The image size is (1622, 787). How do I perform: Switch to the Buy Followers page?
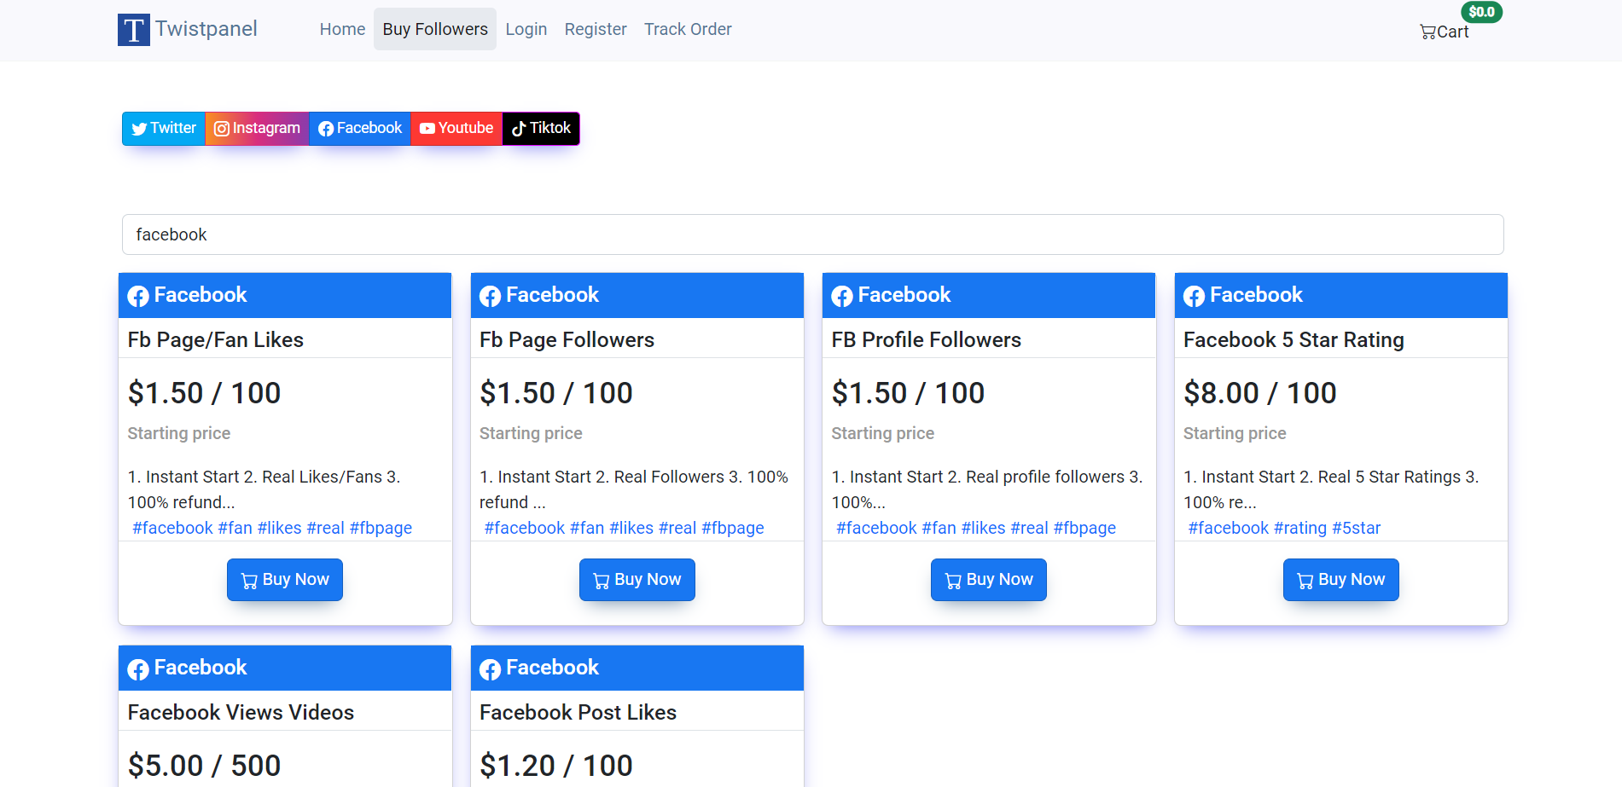[x=434, y=28]
